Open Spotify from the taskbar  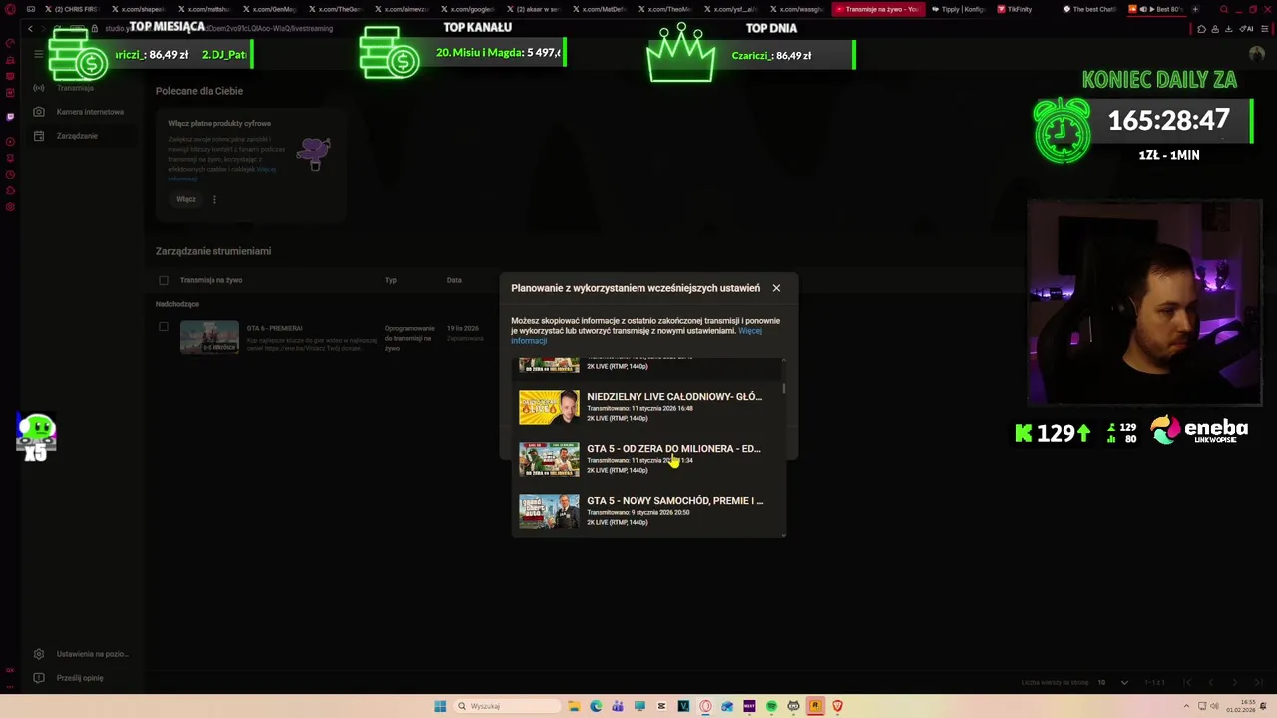tap(771, 706)
